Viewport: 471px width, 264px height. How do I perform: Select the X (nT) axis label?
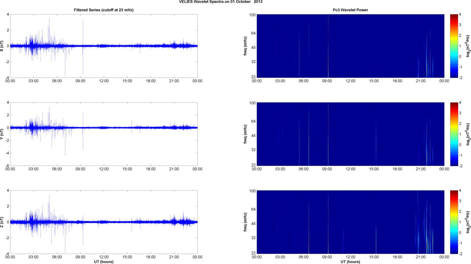[x=2, y=46]
